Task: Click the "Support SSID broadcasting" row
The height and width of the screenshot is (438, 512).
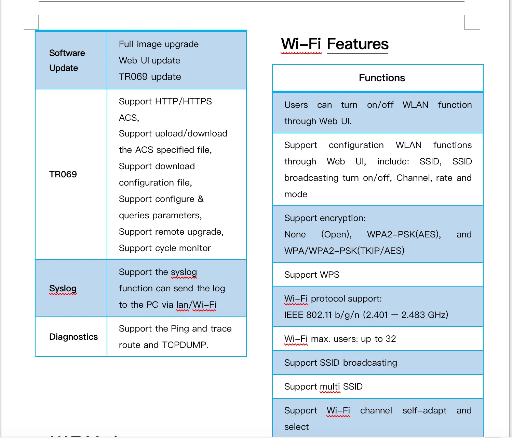Action: [378, 363]
